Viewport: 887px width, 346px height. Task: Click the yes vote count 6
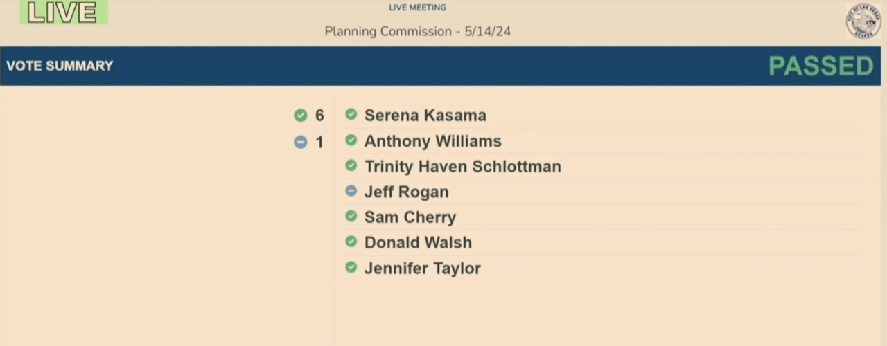pyautogui.click(x=319, y=116)
